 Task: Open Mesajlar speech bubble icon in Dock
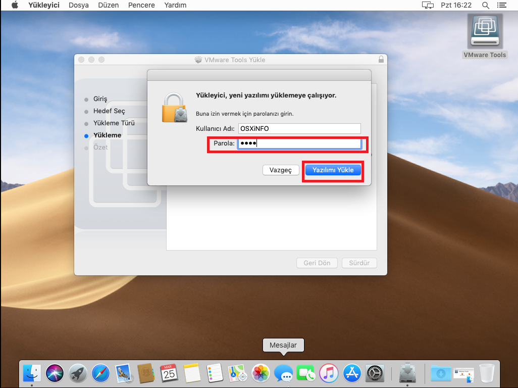coord(283,373)
